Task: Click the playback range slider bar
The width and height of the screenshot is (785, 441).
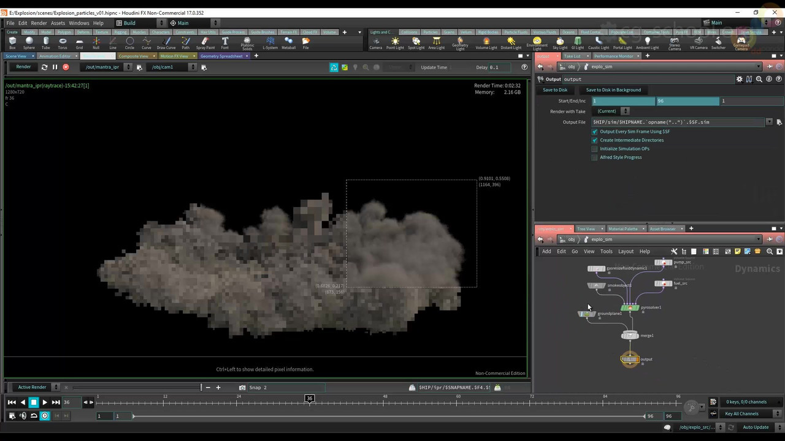Action: click(x=389, y=416)
